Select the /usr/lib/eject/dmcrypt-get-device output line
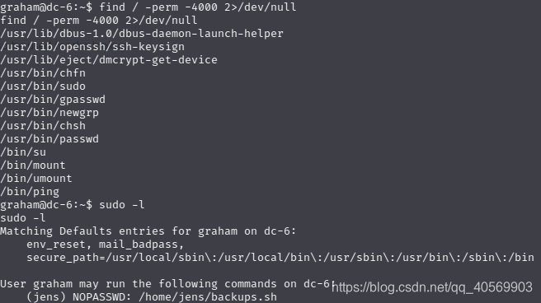This screenshot has height=303, width=541. pyautogui.click(x=109, y=60)
